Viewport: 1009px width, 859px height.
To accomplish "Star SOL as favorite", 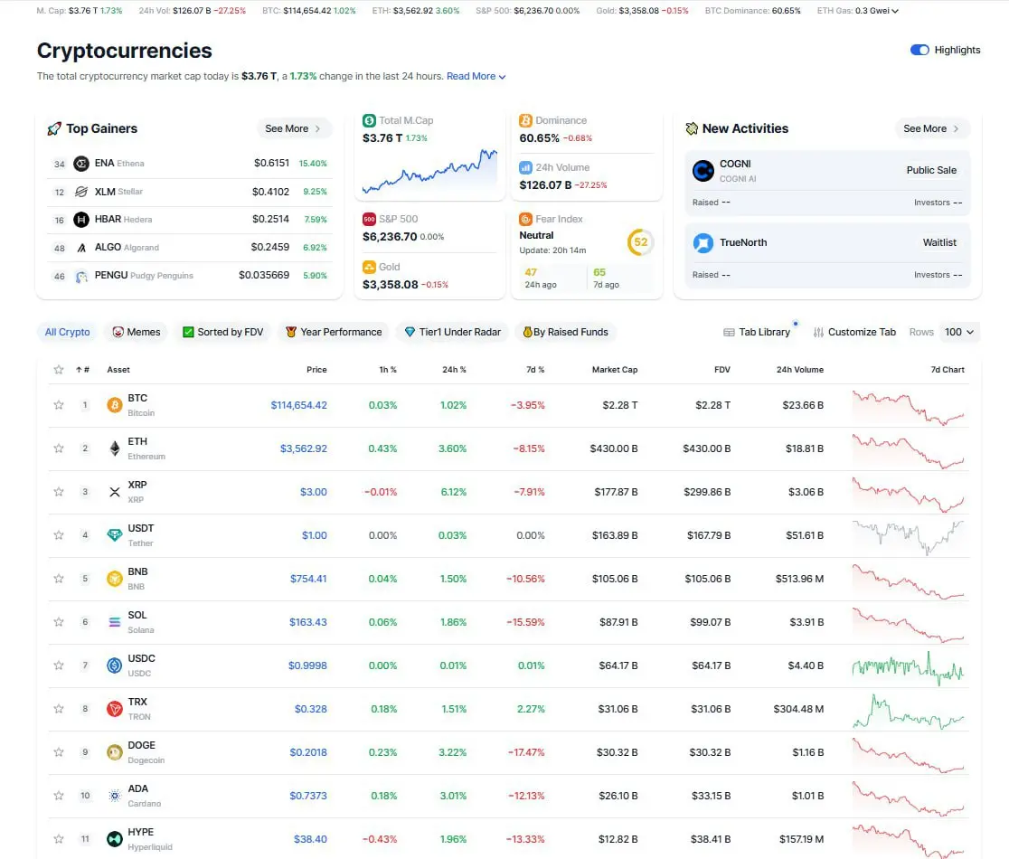I will coord(59,622).
